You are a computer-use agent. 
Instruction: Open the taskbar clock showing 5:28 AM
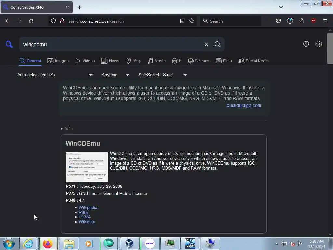click(316, 244)
